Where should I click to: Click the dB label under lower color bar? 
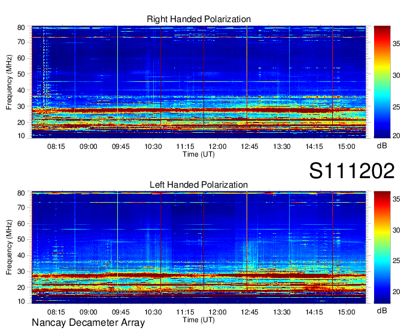coord(382,310)
